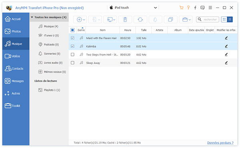Screen dimensions: 240x148
Task: Click the Onglet column header
Action: (210, 30)
